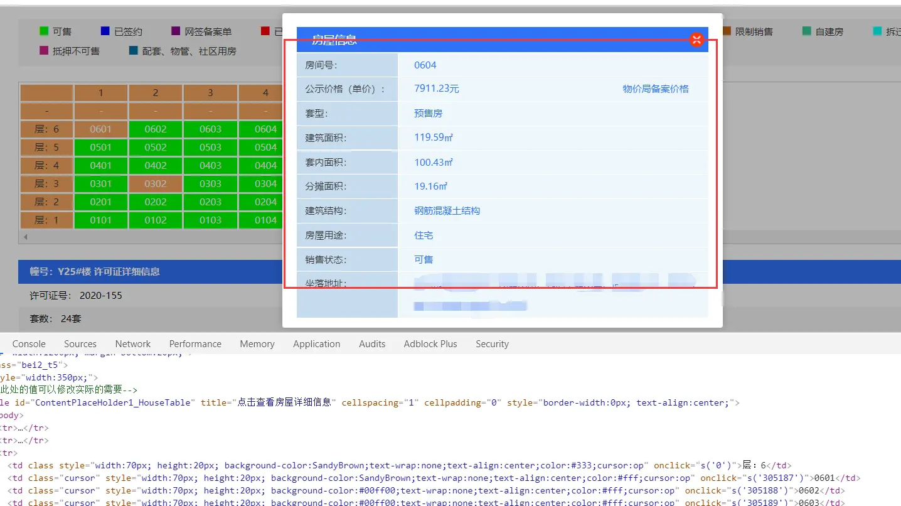This screenshot has height=506, width=901.
Task: Click the table's horizontal scrollbar left arrow
Action: [25, 237]
